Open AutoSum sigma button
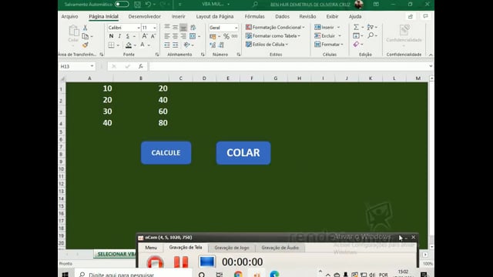The height and width of the screenshot is (277, 493). click(x=356, y=28)
